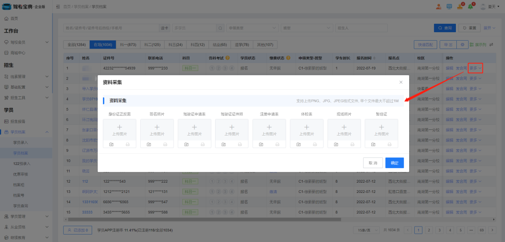
Task: Click 确定 in the dialog
Action: coord(395,163)
